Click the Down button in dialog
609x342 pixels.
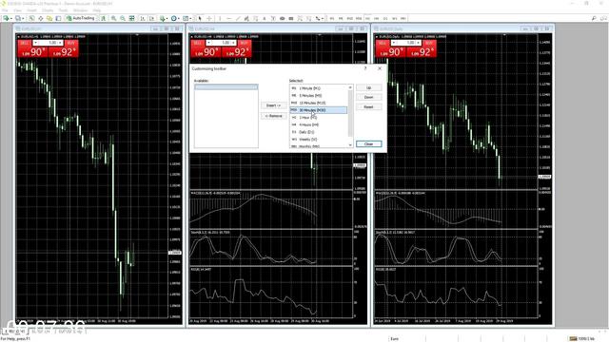368,97
